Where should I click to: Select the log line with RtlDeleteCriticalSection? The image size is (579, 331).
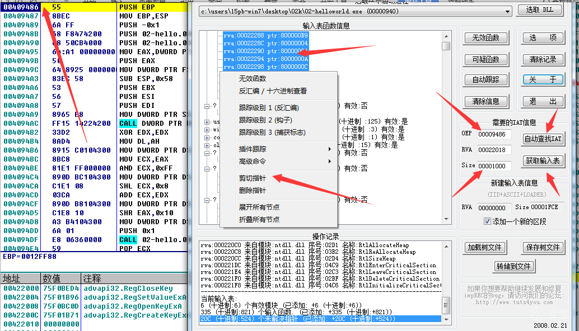click(x=320, y=278)
